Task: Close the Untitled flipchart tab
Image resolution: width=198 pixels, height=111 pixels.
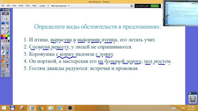Action: click(48, 6)
